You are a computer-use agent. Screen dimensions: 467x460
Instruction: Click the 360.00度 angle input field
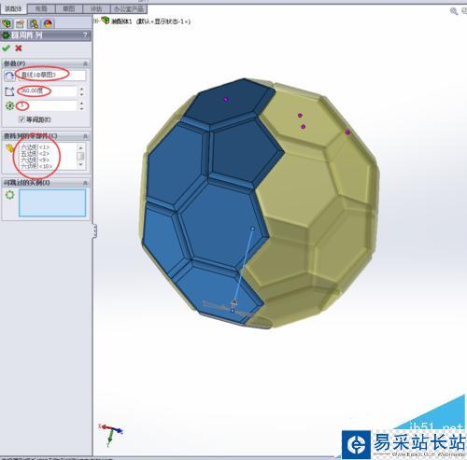tap(47, 91)
